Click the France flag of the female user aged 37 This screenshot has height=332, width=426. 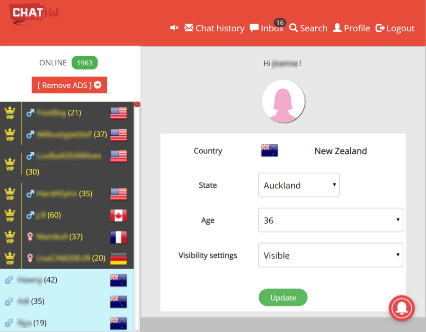tap(118, 237)
